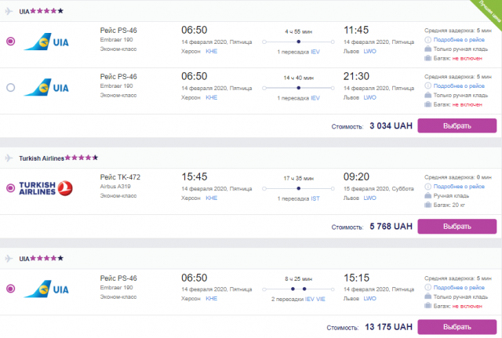Open flight details link for Turkish Airlines flight
This screenshot has width=502, height=338.
tap(459, 187)
